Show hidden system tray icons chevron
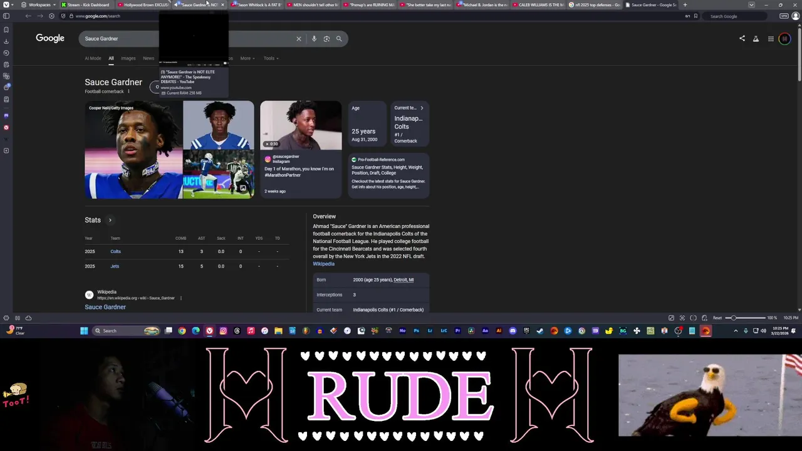 point(736,331)
